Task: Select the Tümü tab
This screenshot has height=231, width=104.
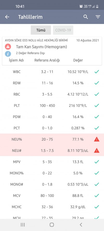Action: [x=41, y=30]
